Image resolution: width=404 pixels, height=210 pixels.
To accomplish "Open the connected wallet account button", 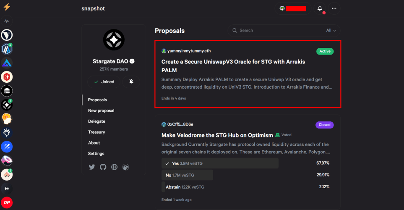I will pos(293,8).
